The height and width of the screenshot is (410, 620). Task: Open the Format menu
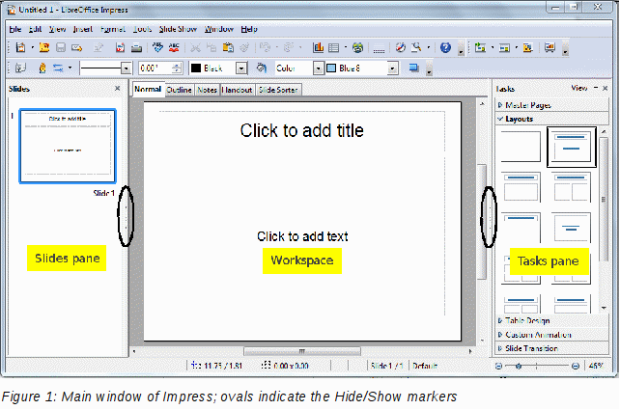tap(113, 29)
